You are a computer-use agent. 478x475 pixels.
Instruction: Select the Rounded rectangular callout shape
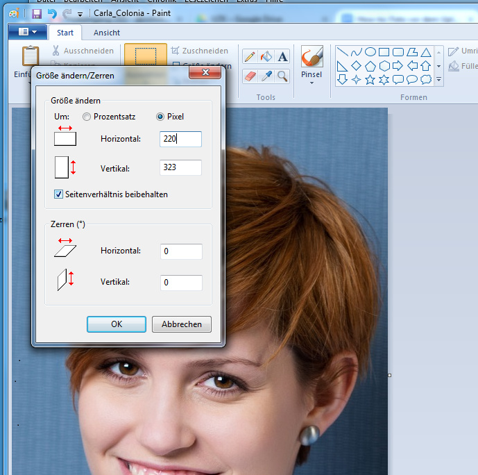coord(398,80)
